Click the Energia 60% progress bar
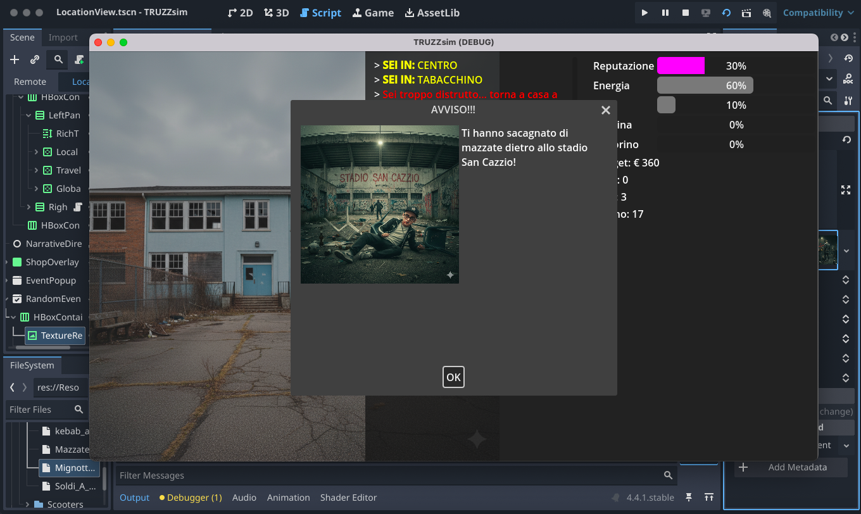Viewport: 861px width, 514px height. (x=705, y=85)
